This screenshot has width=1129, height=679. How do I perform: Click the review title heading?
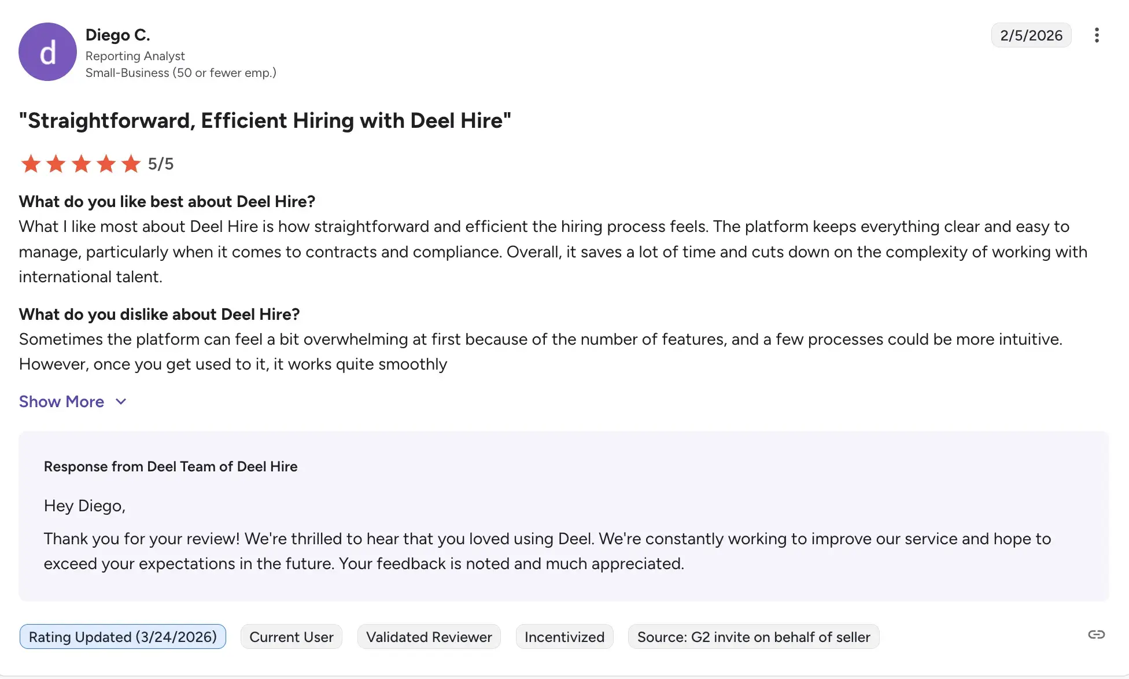[265, 121]
